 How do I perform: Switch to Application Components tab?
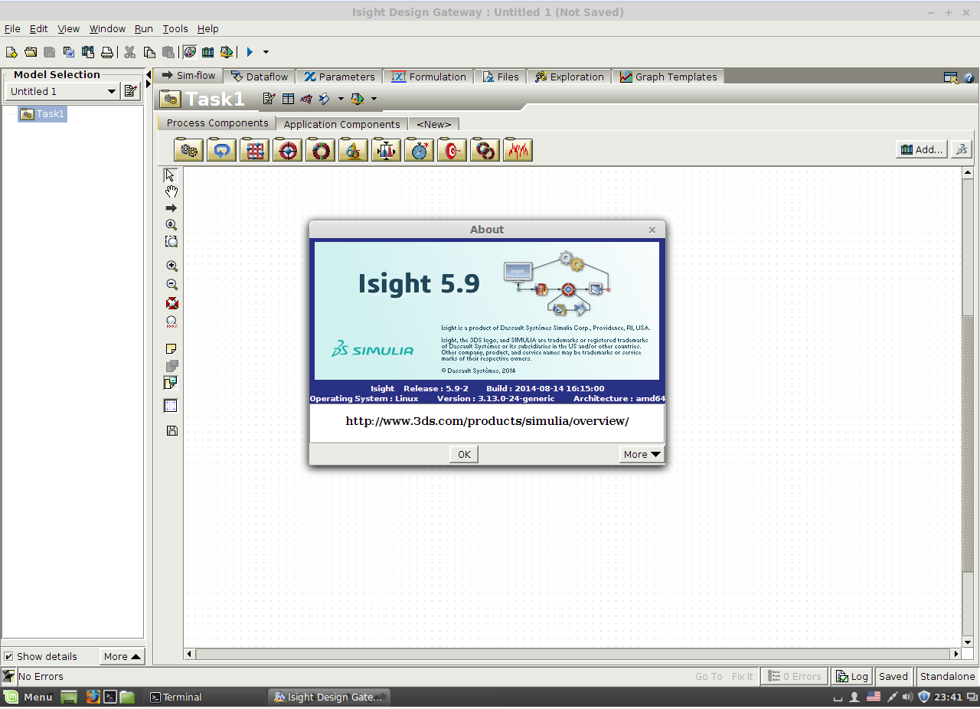(x=341, y=124)
